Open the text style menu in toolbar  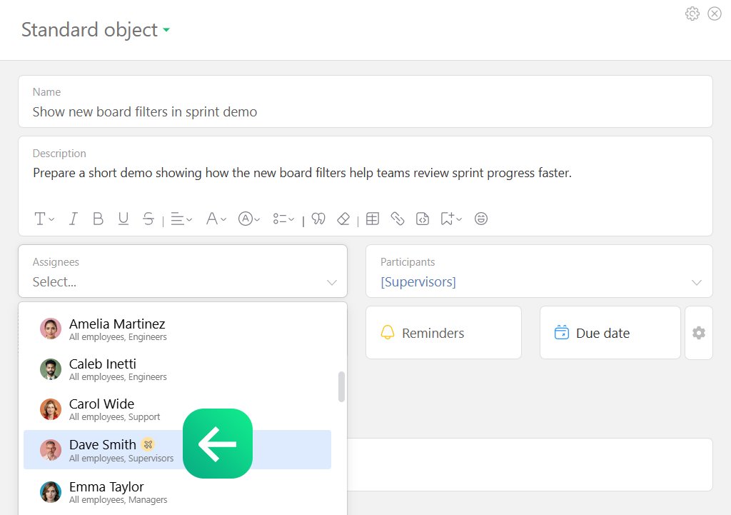44,219
